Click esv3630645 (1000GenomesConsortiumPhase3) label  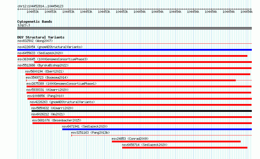53,59
